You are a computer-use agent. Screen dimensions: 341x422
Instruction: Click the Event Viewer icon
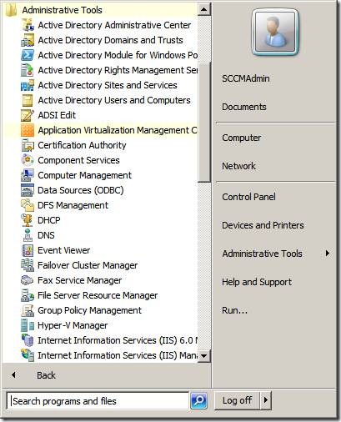pos(28,250)
